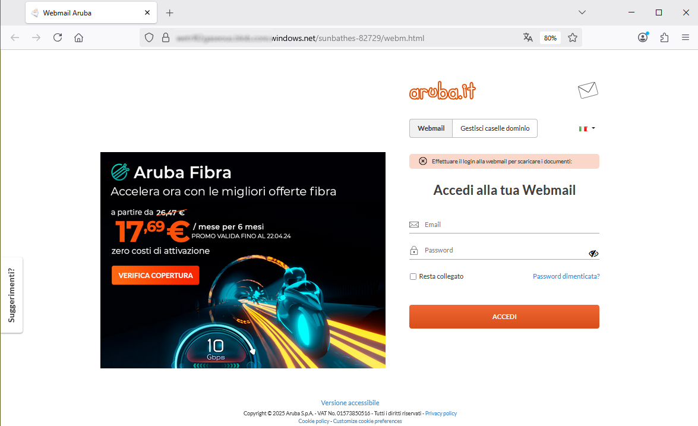Switch to Gestisci caselle dominio tab

click(495, 128)
